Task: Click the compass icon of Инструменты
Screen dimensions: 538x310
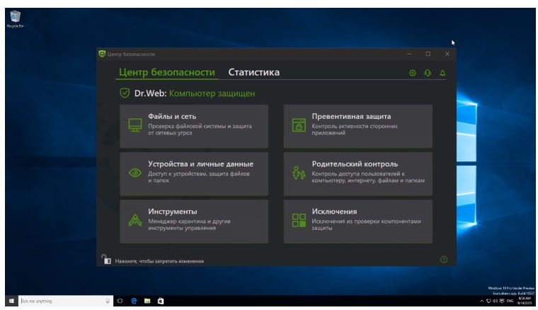Action: [134, 220]
